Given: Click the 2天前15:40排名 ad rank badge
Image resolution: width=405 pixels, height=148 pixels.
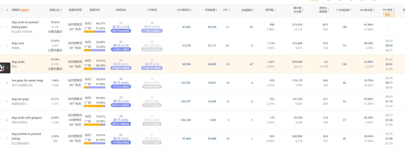Looking at the screenshot, I should tap(152, 31).
